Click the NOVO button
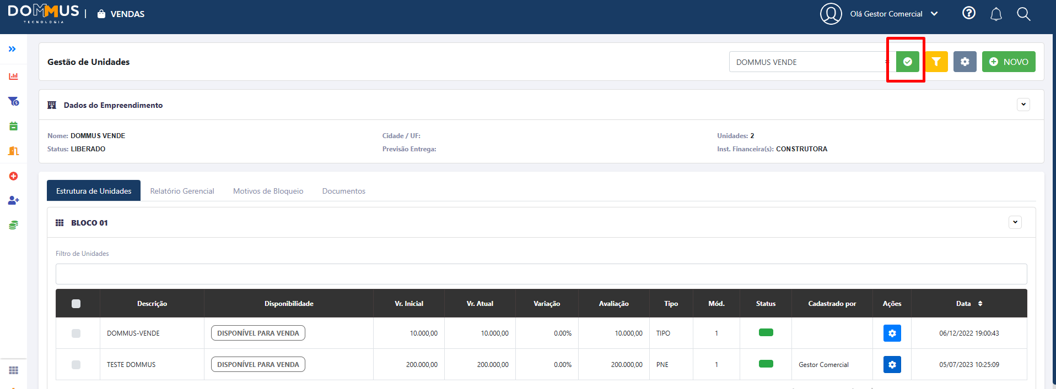 pyautogui.click(x=1008, y=62)
